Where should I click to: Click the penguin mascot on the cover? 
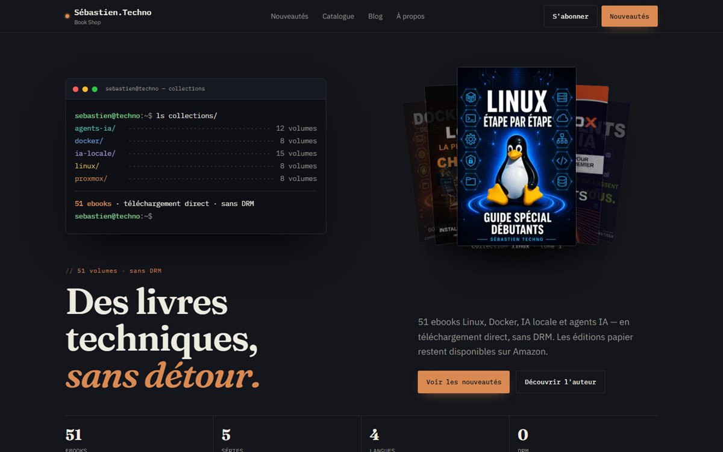[x=515, y=171]
